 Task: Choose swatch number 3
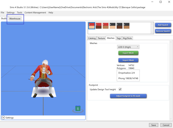tap(106, 26)
